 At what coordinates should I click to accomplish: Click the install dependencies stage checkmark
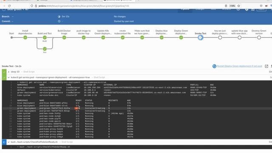click(x=25, y=37)
